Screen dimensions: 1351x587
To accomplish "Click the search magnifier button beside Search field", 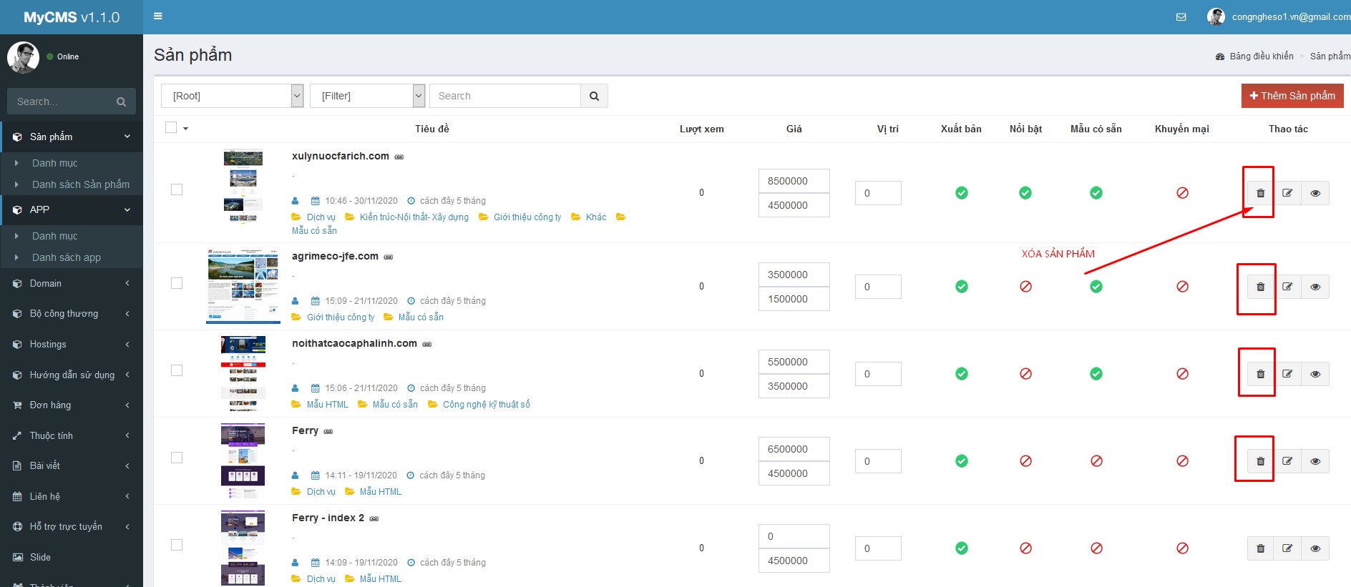I will pos(594,96).
